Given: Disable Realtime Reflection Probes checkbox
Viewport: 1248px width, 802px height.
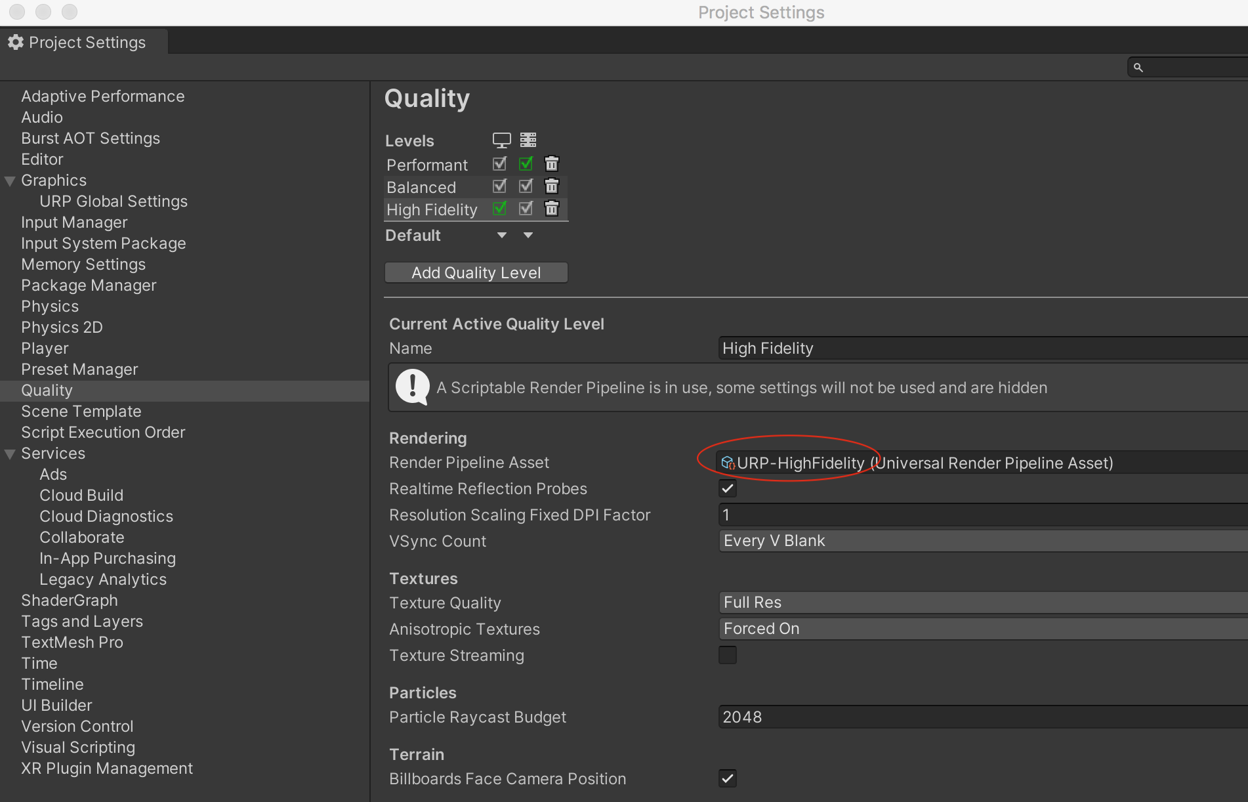Looking at the screenshot, I should [x=728, y=488].
